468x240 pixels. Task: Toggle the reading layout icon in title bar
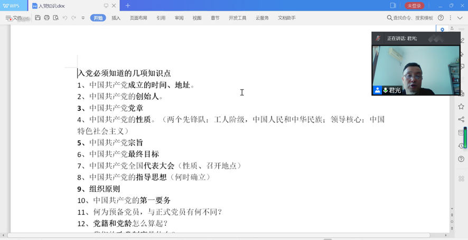pos(393,6)
